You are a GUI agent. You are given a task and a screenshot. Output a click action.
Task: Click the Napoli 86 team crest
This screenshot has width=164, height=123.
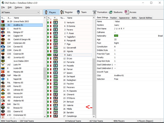[3, 79]
